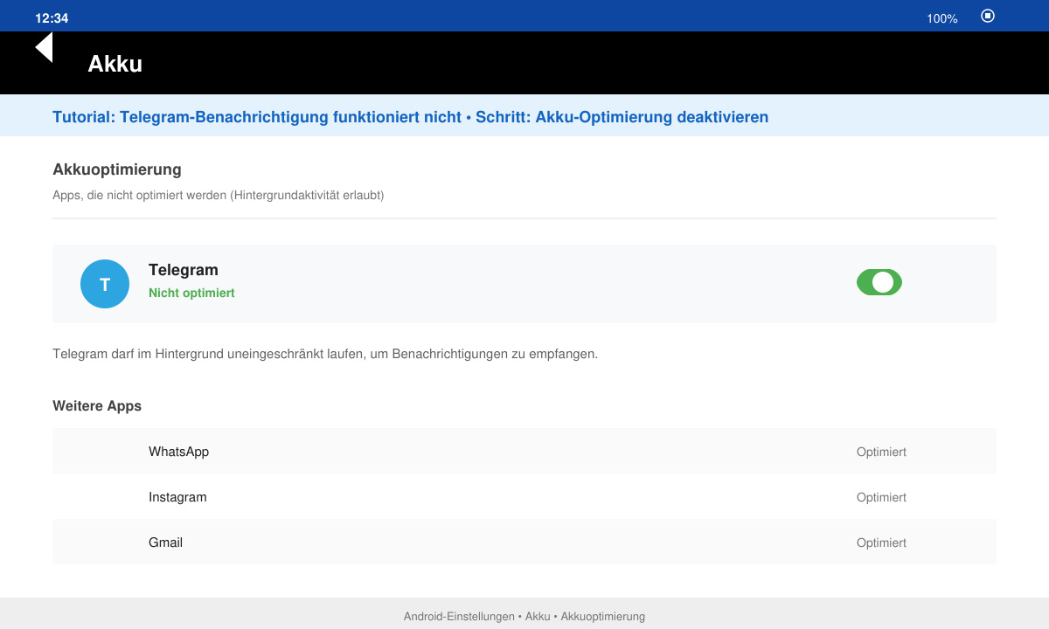The width and height of the screenshot is (1049, 629).
Task: Tap the Optimiert status for Gmail
Action: (x=881, y=543)
